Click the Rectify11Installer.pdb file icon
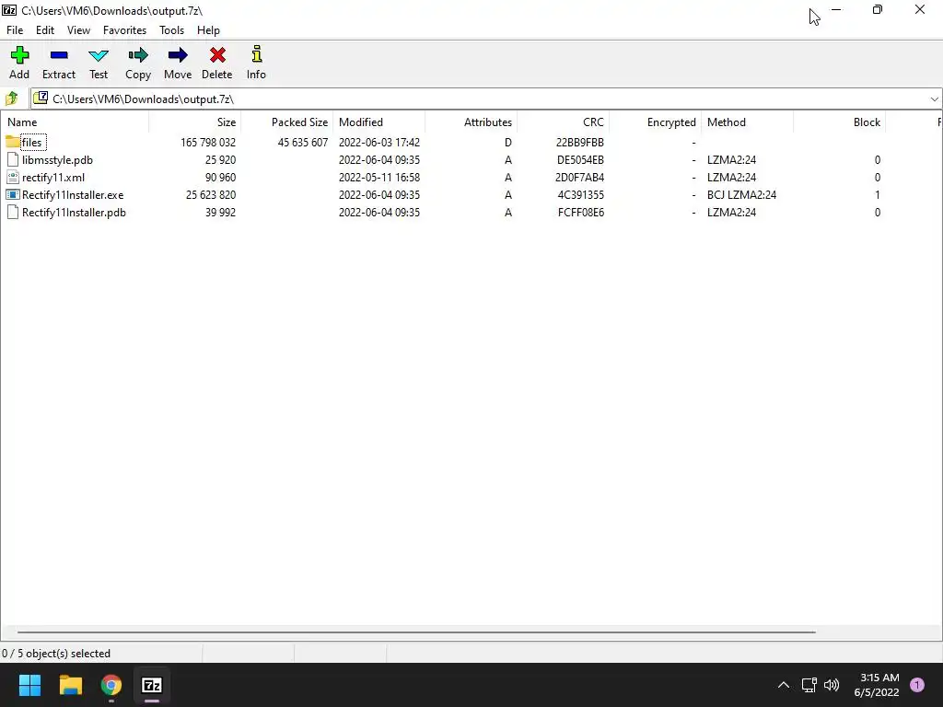This screenshot has height=707, width=943. tap(13, 213)
